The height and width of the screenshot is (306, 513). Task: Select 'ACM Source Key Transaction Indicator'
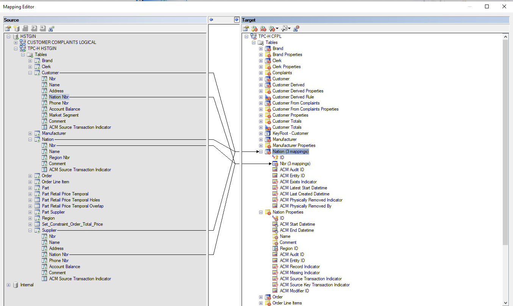[x=315, y=285]
